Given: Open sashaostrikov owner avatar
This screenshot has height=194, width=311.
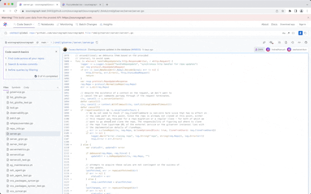Looking at the screenshot, I should [x=289, y=50].
